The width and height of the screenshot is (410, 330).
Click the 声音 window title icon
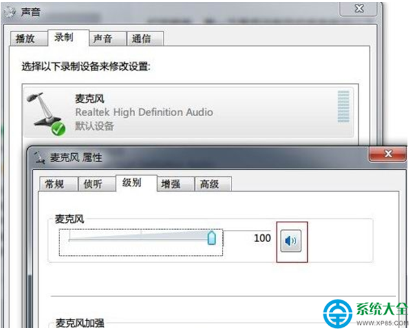(10, 12)
